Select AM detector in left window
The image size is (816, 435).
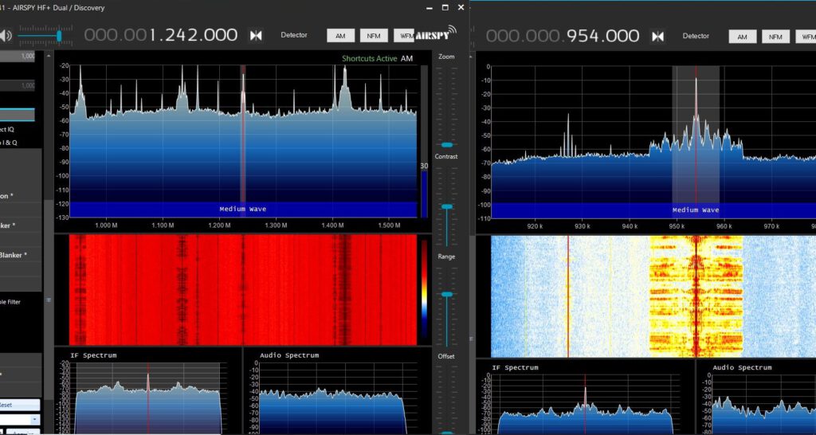coord(340,36)
